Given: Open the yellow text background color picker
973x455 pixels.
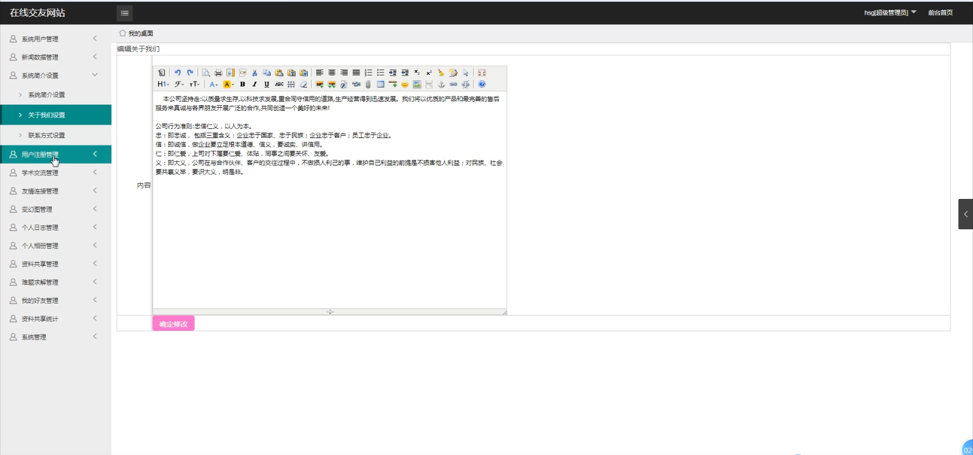Looking at the screenshot, I should pos(228,85).
